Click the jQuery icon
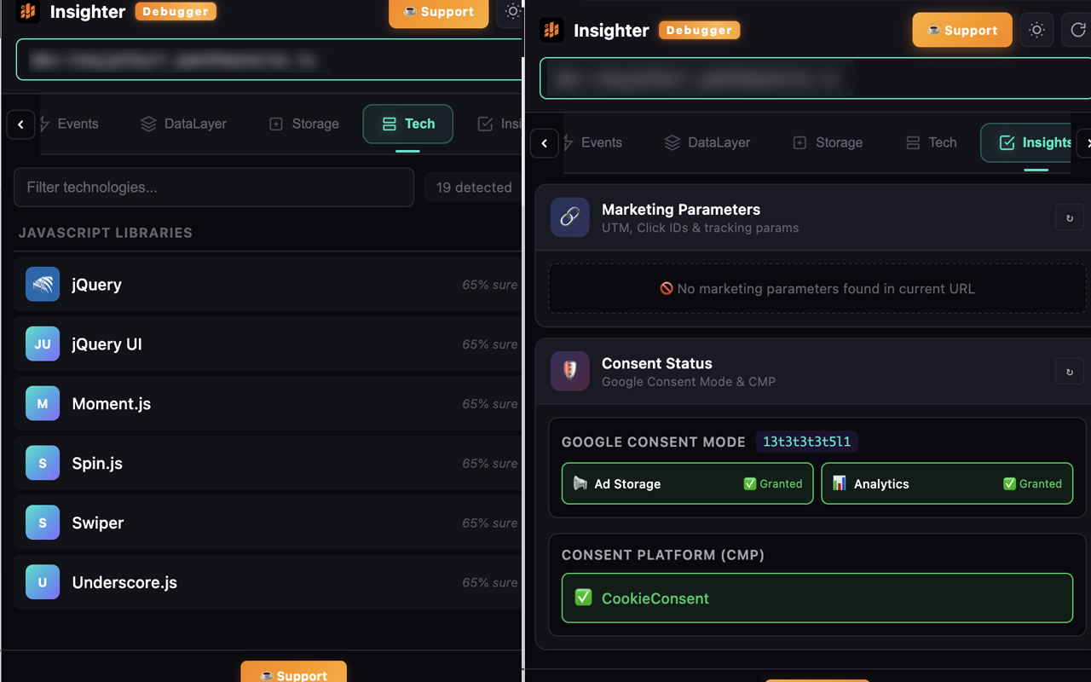This screenshot has height=682, width=1091. click(43, 285)
